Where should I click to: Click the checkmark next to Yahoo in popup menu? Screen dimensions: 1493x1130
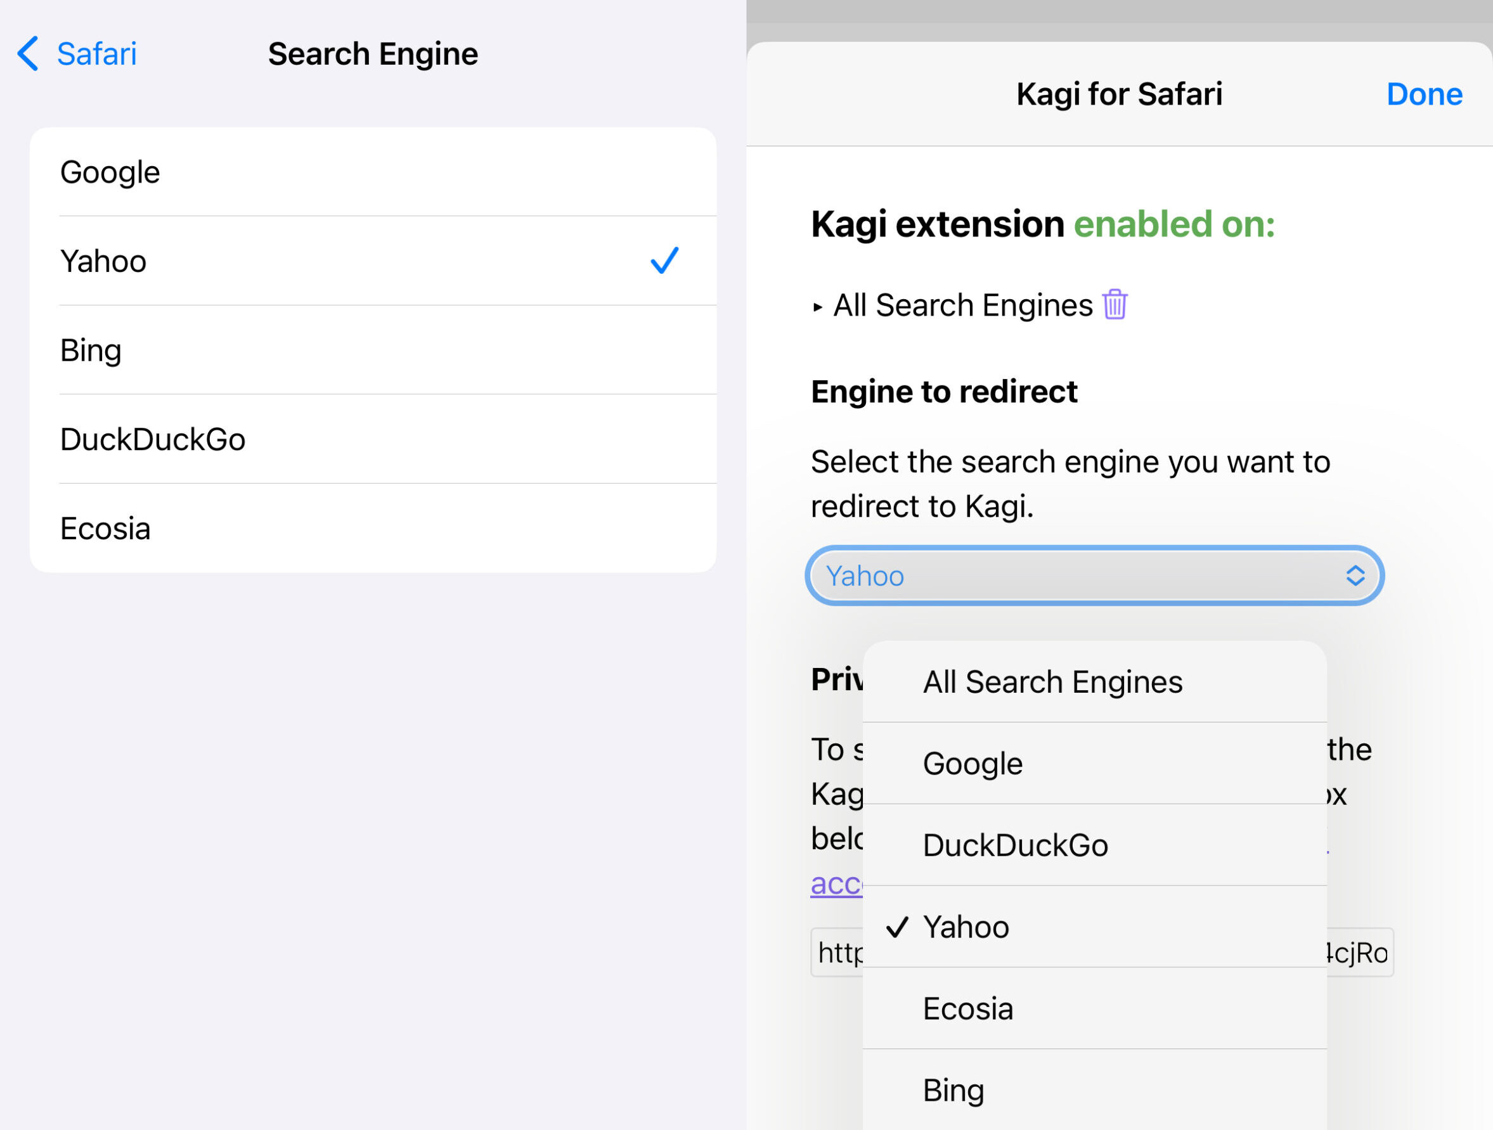[x=897, y=927]
